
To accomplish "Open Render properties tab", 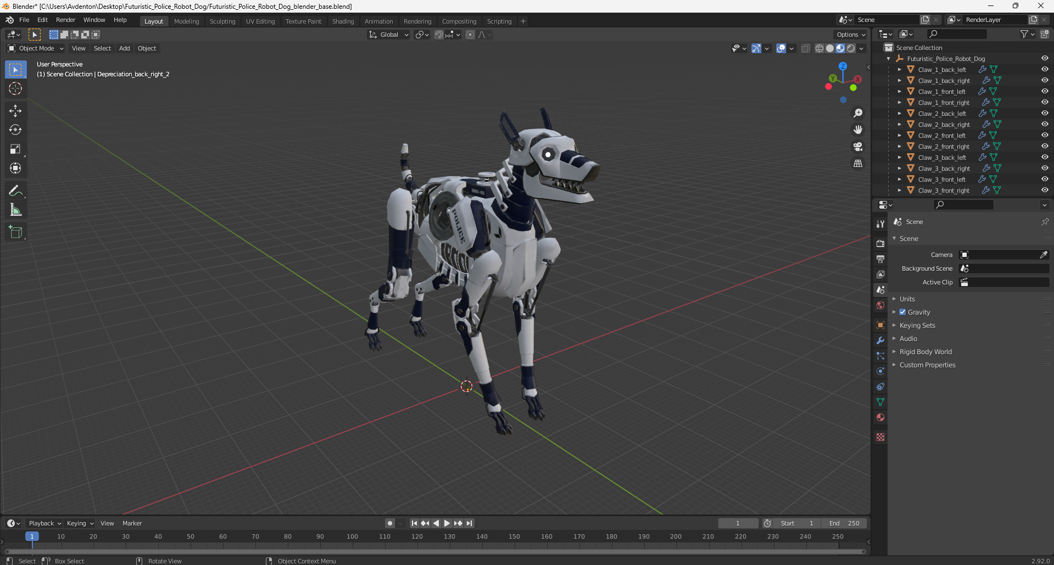I will point(880,243).
